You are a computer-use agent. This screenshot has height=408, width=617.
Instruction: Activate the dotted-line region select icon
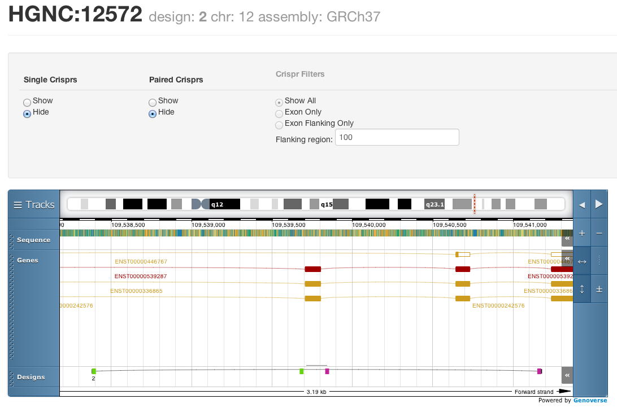tap(599, 261)
